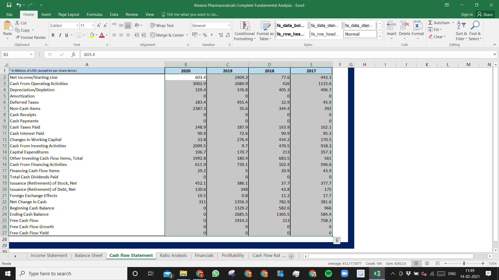Click the Share button

(x=485, y=15)
